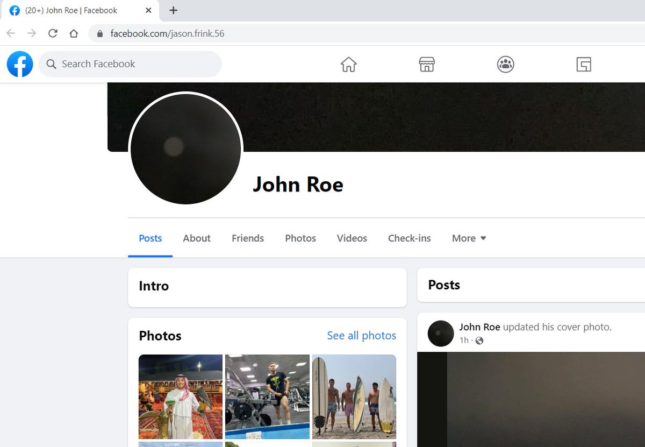Open the Marketplace storefront icon
The height and width of the screenshot is (447, 645).
pos(427,65)
